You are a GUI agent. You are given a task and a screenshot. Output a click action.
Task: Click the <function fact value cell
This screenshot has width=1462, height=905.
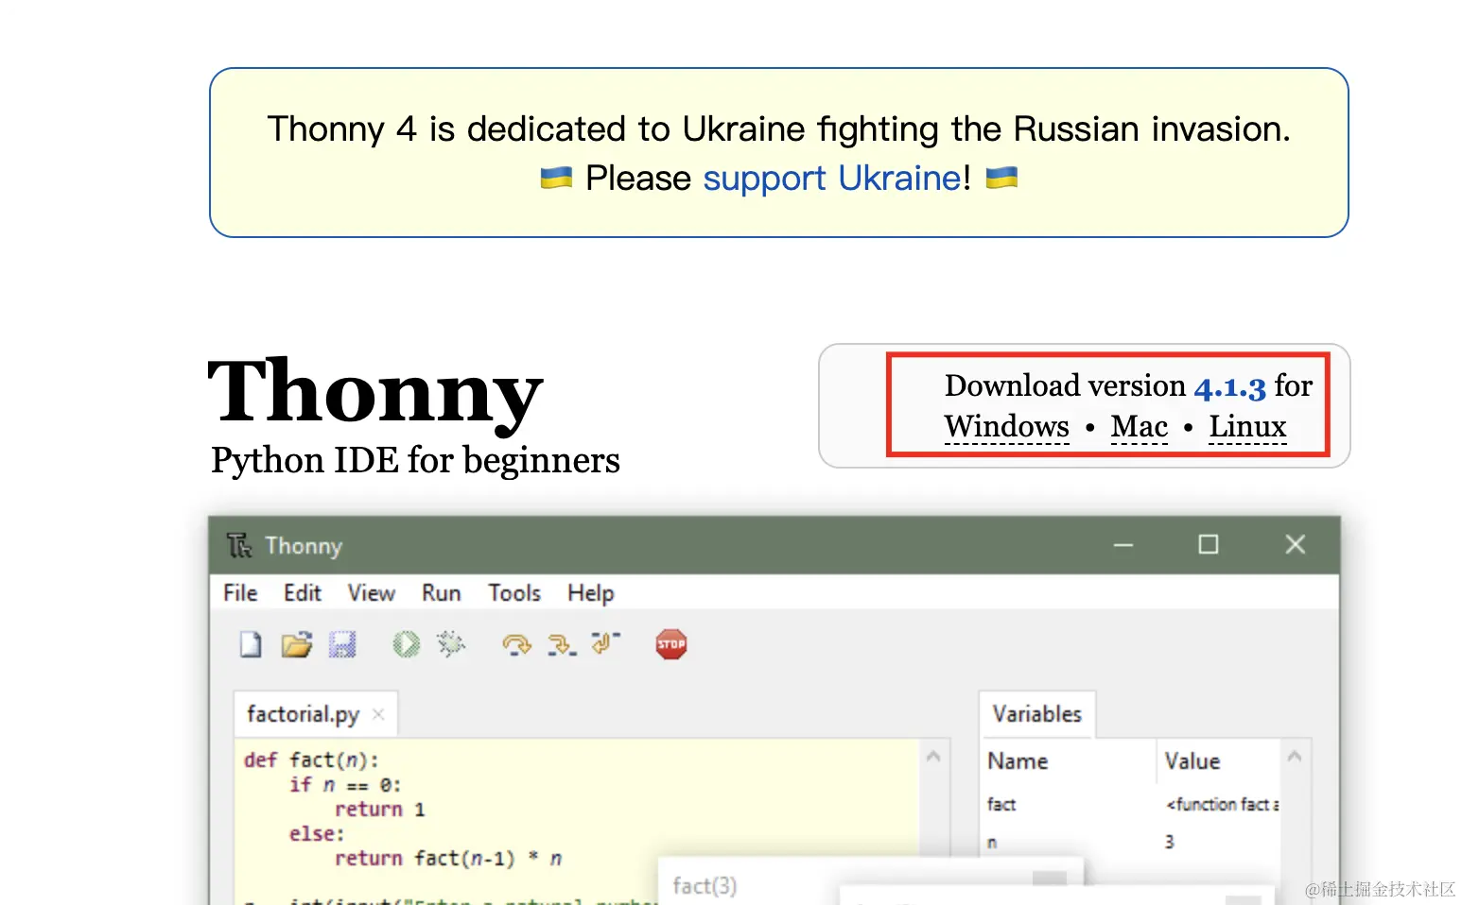[1223, 805]
